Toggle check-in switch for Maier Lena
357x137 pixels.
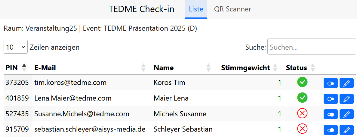(331, 98)
